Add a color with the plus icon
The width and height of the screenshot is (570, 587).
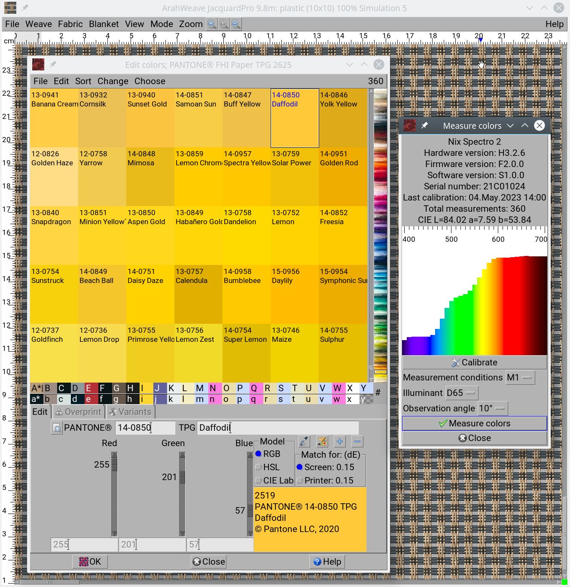340,441
